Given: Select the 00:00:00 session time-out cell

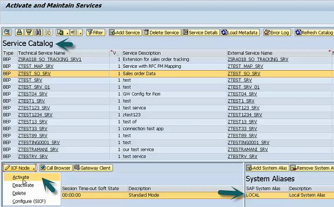Looking at the screenshot, I should [x=95, y=195].
